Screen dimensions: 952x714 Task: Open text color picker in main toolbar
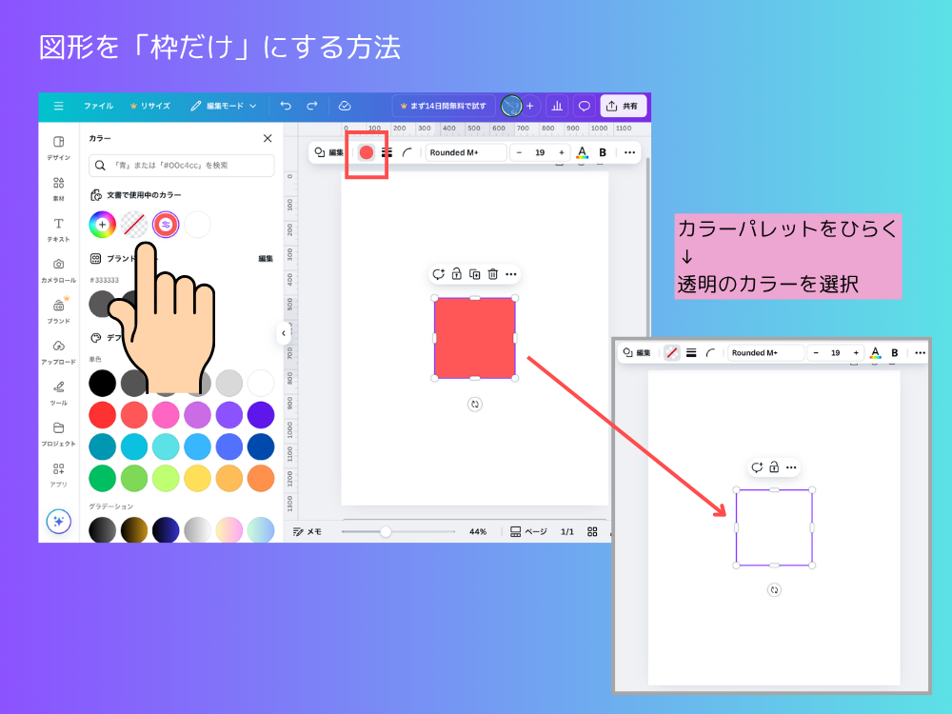pos(582,152)
